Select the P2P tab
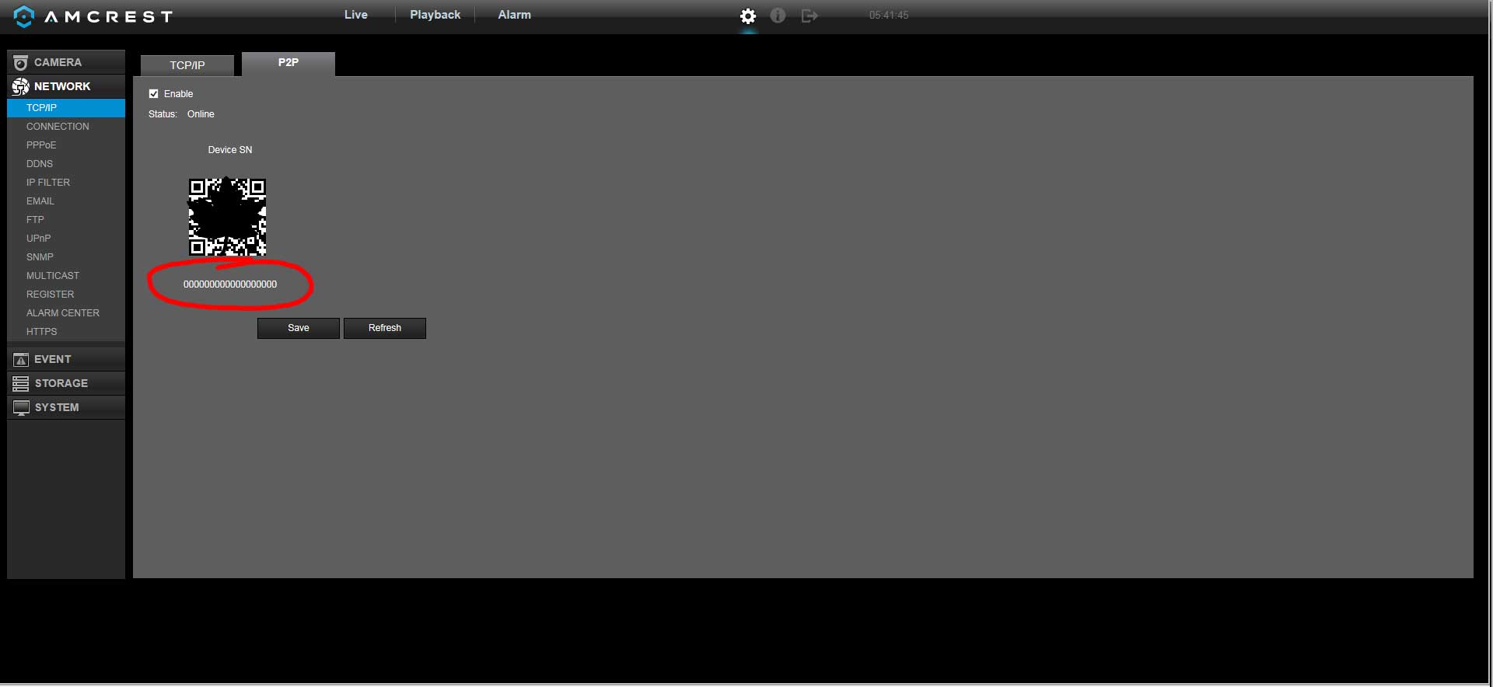 click(x=288, y=63)
